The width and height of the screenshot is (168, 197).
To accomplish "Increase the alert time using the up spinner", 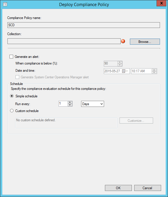I will click(x=154, y=70).
